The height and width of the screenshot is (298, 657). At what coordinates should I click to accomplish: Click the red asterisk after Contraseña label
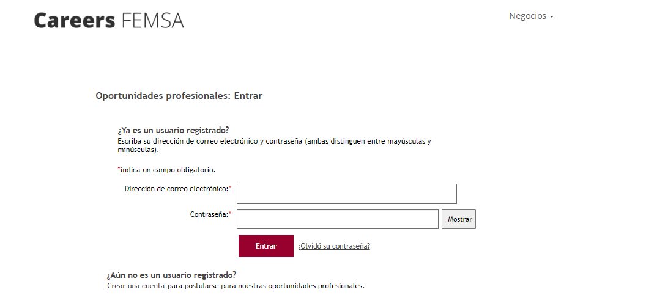tap(230, 214)
